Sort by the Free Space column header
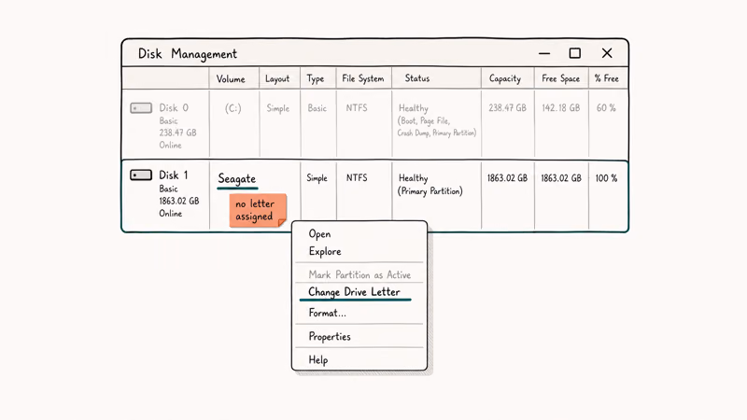This screenshot has width=747, height=420. pyautogui.click(x=561, y=78)
